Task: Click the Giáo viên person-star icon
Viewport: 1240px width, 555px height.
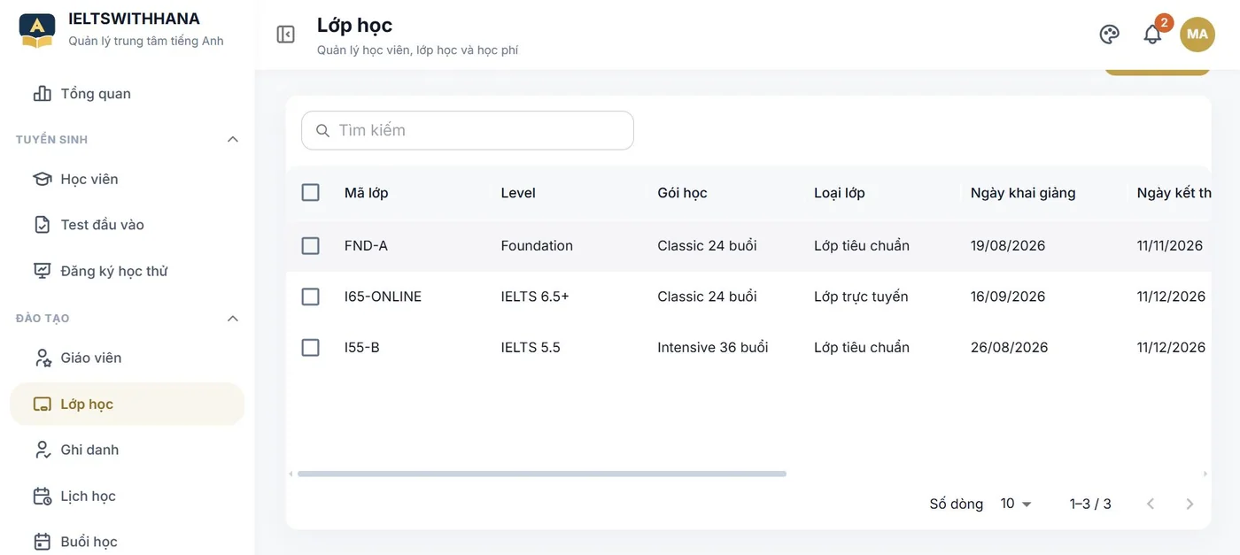Action: [42, 358]
